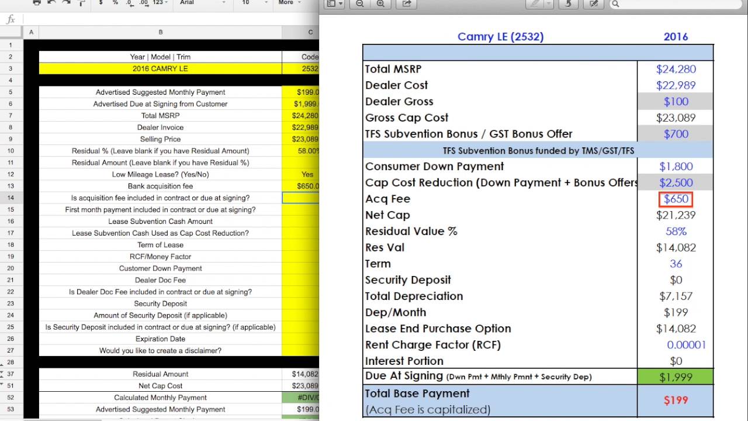Click the 0.00001 Rent Charge Factor value
Viewport: 748px width, 421px height.
tap(686, 344)
